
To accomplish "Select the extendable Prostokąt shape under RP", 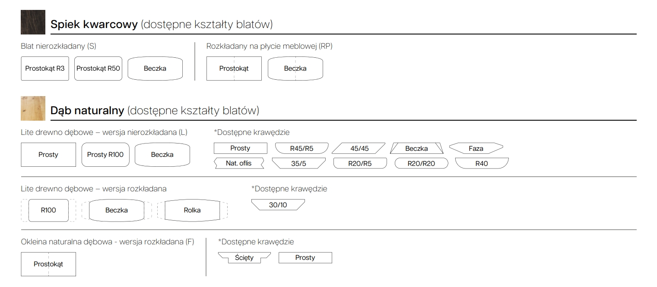I will pyautogui.click(x=234, y=69).
